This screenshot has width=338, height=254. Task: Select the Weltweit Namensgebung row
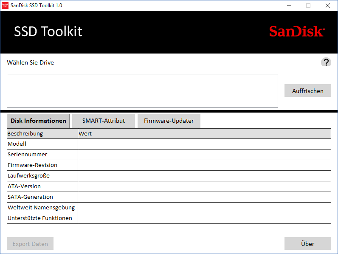click(x=169, y=207)
